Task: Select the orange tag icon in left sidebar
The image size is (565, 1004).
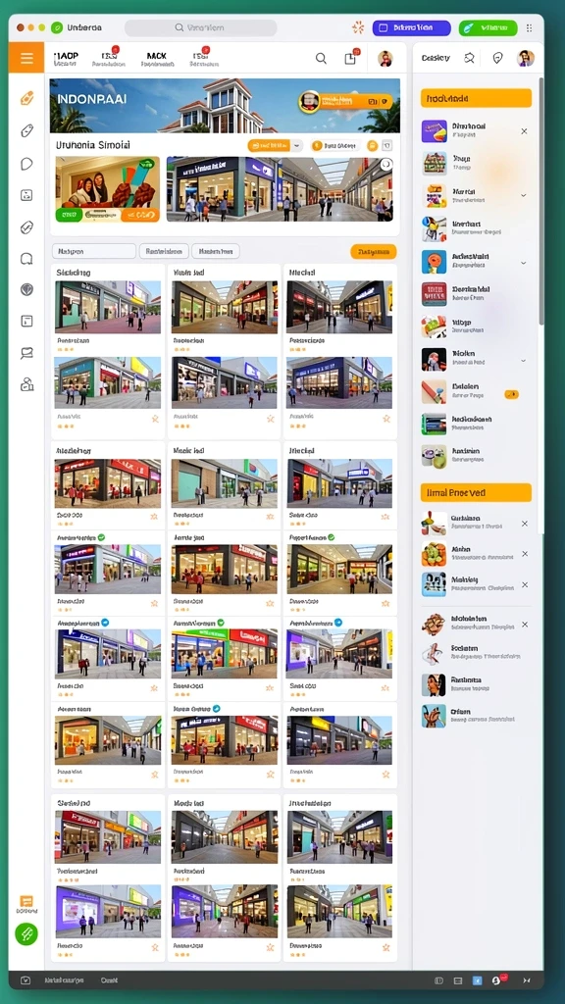Action: 26,99
